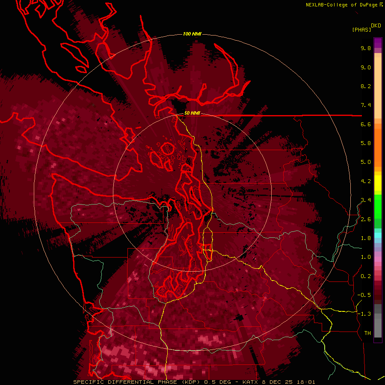Click the 100 NMI range ring label
The image size is (385, 385).
pos(192,34)
